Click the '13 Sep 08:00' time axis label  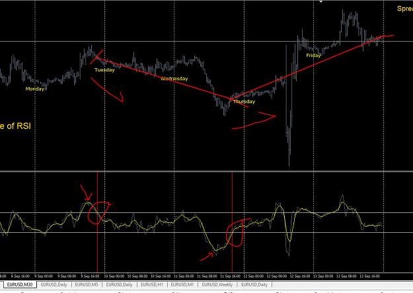click(x=346, y=276)
